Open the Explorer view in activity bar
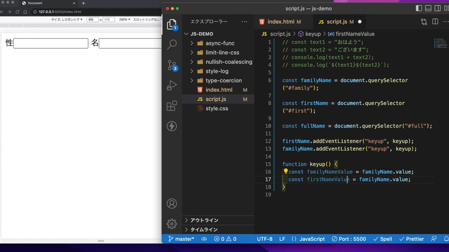 point(172,25)
